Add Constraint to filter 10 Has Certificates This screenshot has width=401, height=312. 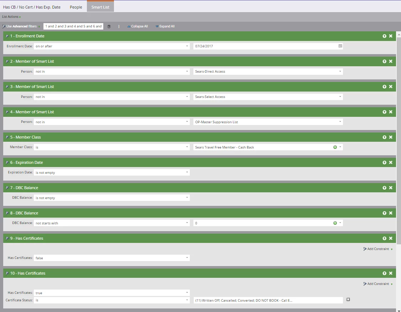coord(378,284)
